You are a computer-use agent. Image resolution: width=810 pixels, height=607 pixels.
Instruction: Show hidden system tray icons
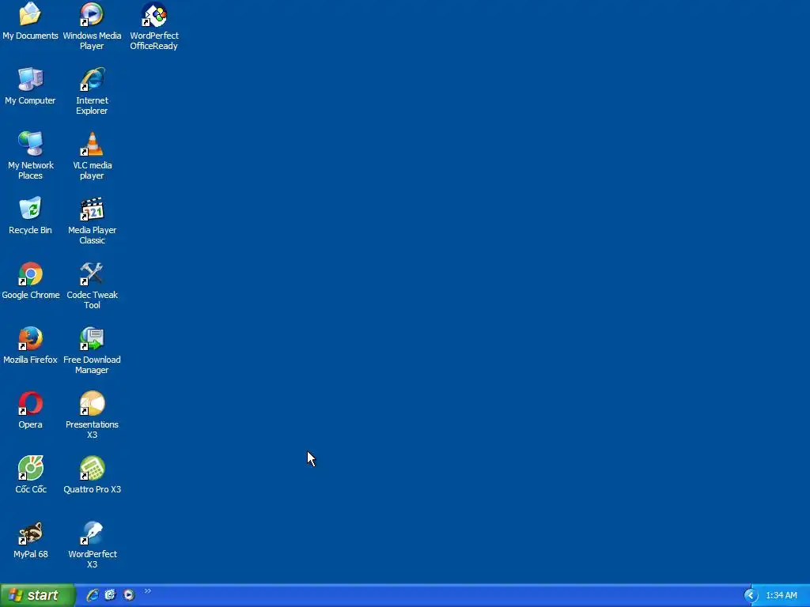pyautogui.click(x=751, y=596)
